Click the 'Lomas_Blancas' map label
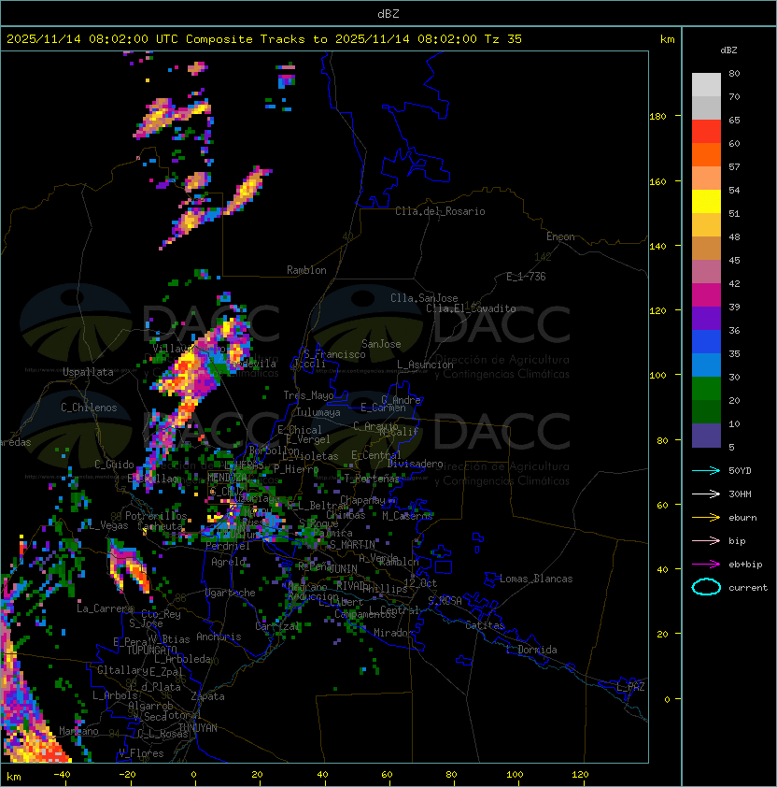 click(x=536, y=579)
